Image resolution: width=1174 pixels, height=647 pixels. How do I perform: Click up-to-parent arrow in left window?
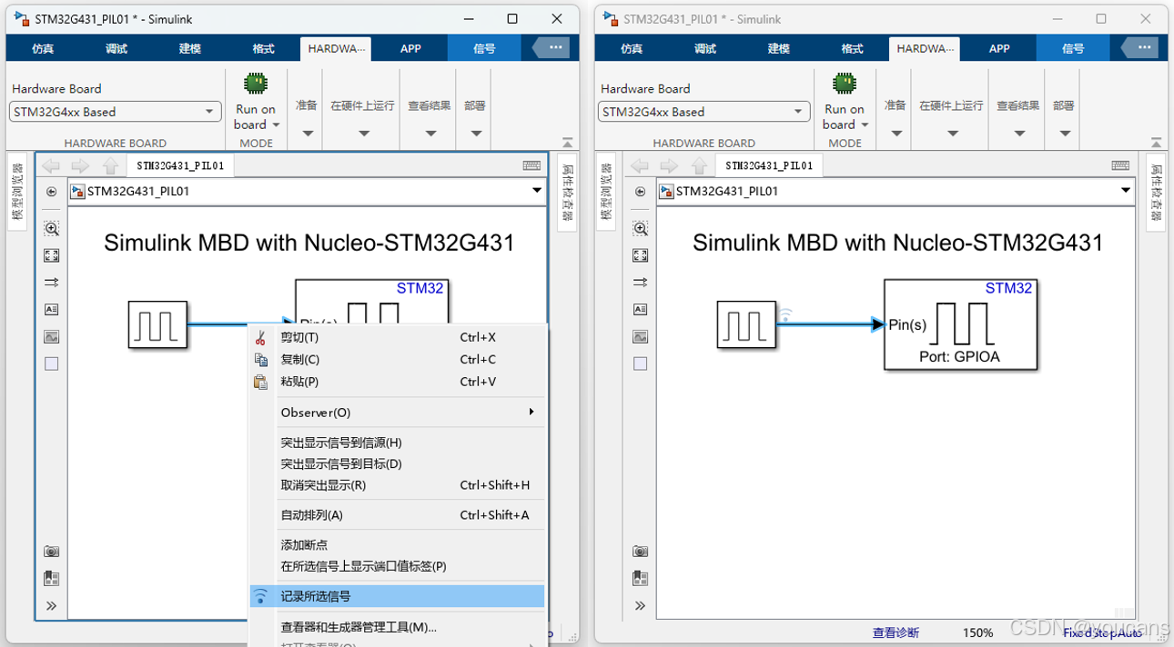(110, 165)
